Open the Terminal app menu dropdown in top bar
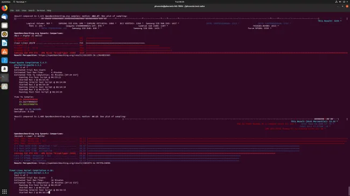The height and width of the screenshot is (196, 350). pos(19,2)
